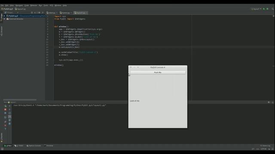Switch to the button.py editor tab
275x154 pixels.
pos(66,13)
